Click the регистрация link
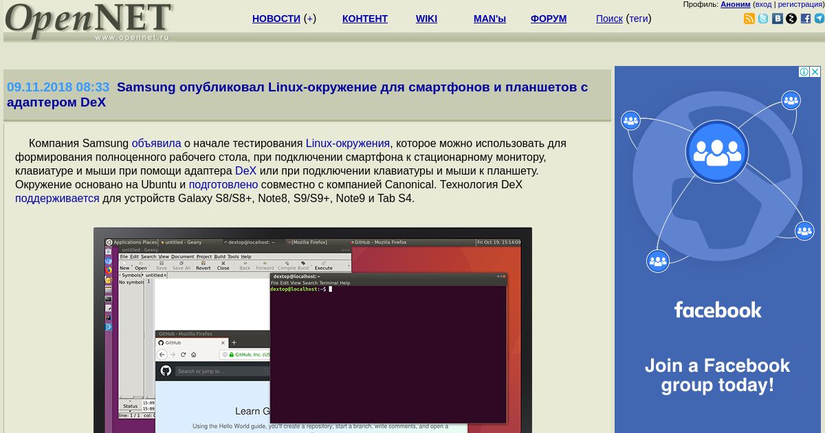Screen dimensions: 825x433 pos(800,4)
